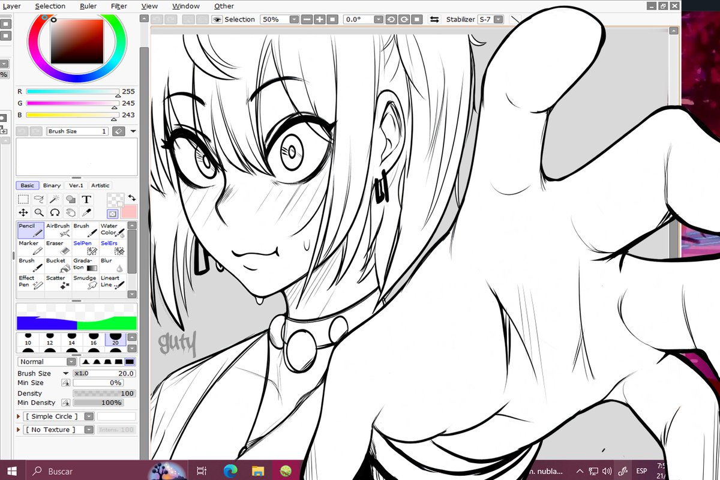Viewport: 720px width, 480px height.
Task: Switch to the Artistic tool tab
Action: pos(100,185)
